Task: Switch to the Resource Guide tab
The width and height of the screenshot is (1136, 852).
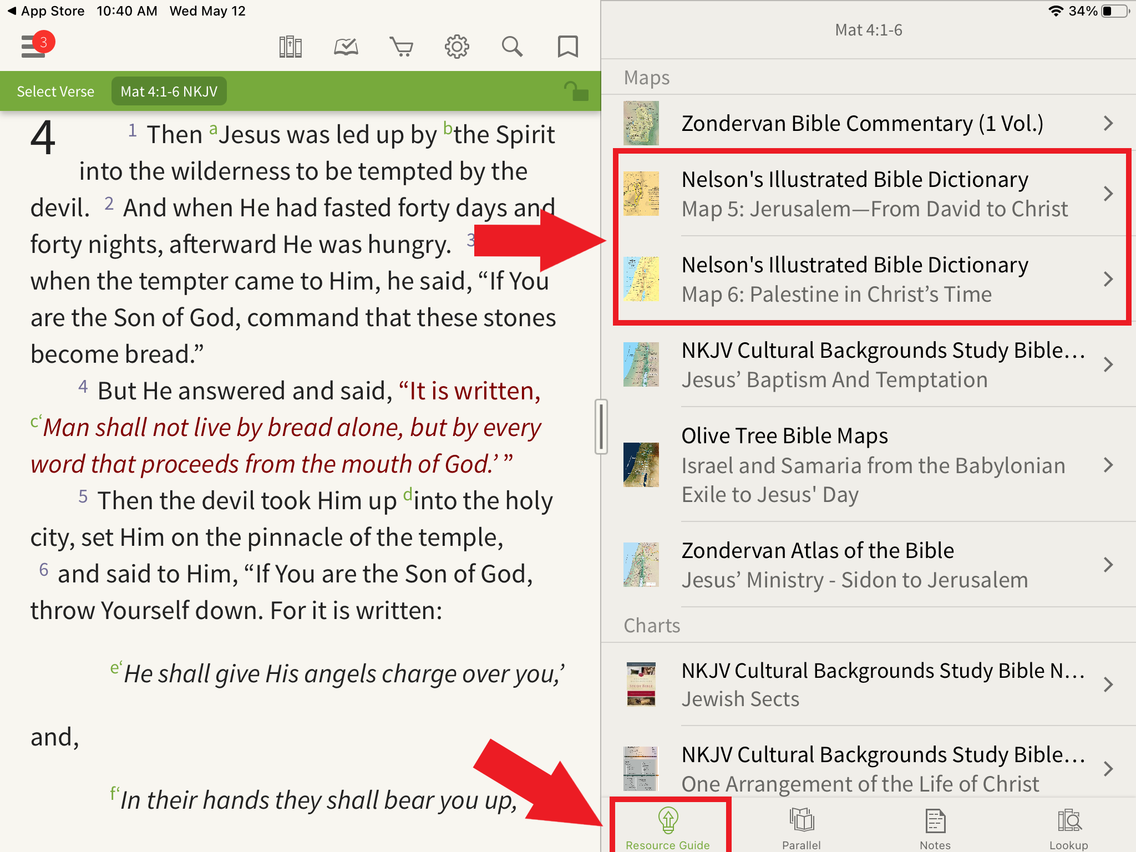Action: pos(668,829)
